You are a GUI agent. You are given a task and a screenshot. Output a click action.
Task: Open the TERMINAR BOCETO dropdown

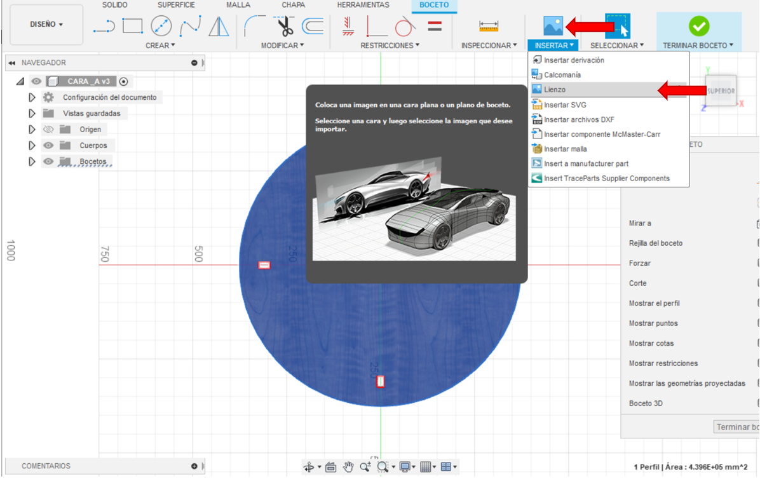[x=698, y=46]
